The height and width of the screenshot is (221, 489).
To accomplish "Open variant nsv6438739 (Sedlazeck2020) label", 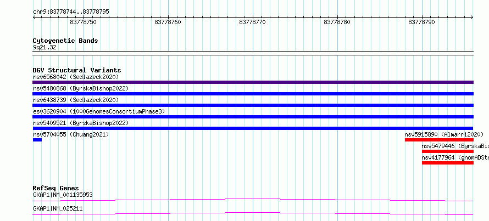I will (x=76, y=100).
